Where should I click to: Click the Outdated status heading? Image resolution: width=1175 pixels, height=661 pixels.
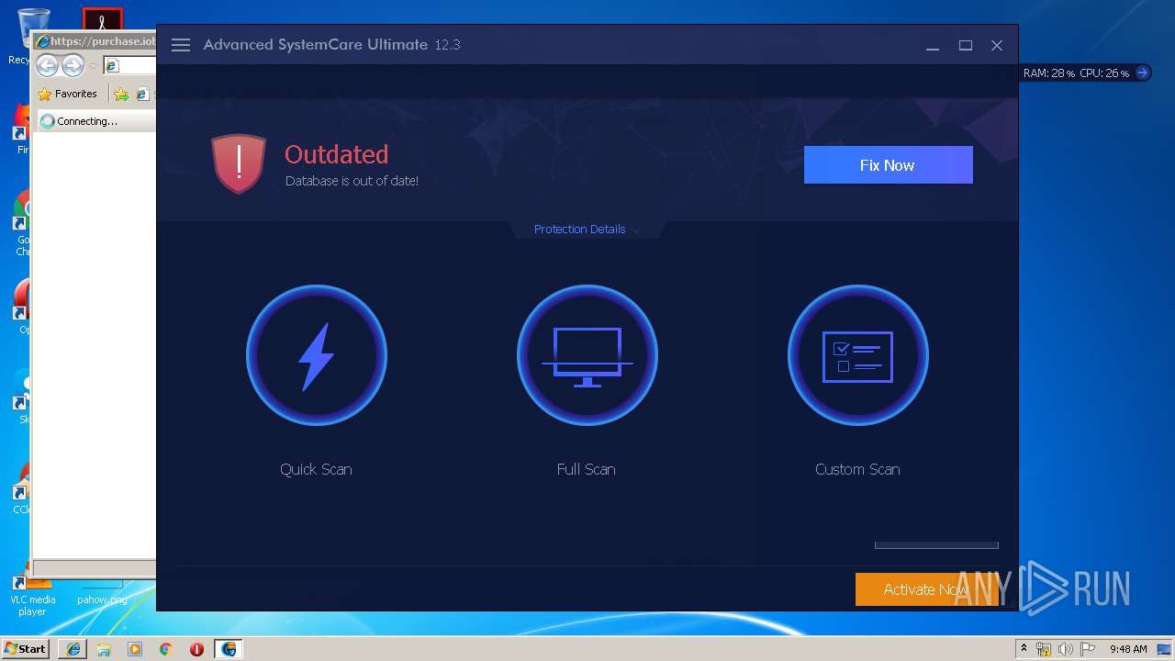(x=337, y=154)
